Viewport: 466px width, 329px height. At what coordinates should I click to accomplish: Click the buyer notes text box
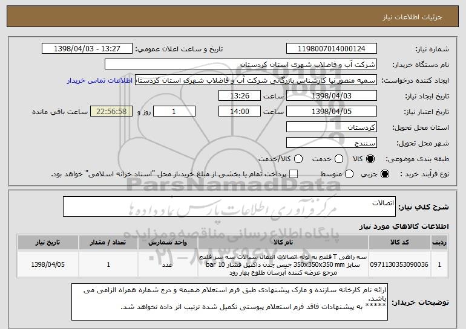pos(229,302)
